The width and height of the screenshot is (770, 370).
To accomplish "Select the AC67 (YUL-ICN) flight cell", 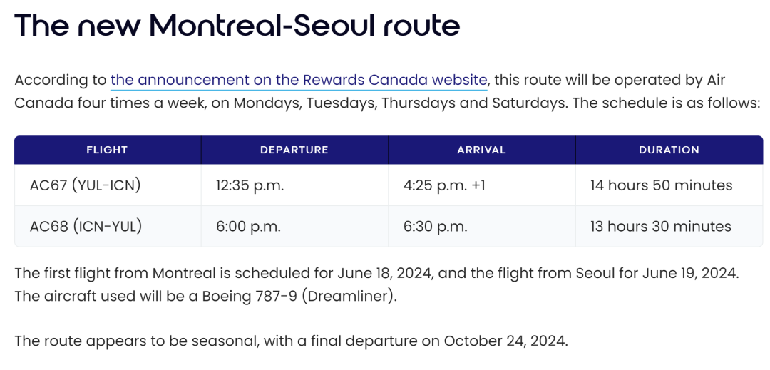I will coord(108,185).
